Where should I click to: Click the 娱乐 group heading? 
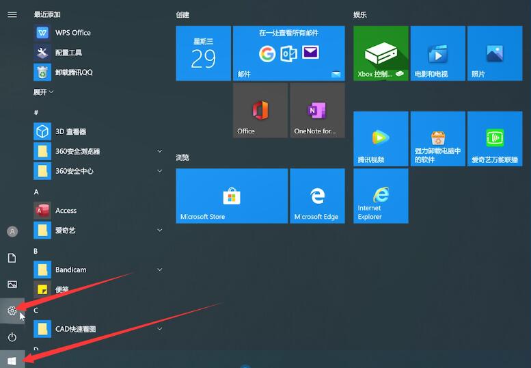360,14
